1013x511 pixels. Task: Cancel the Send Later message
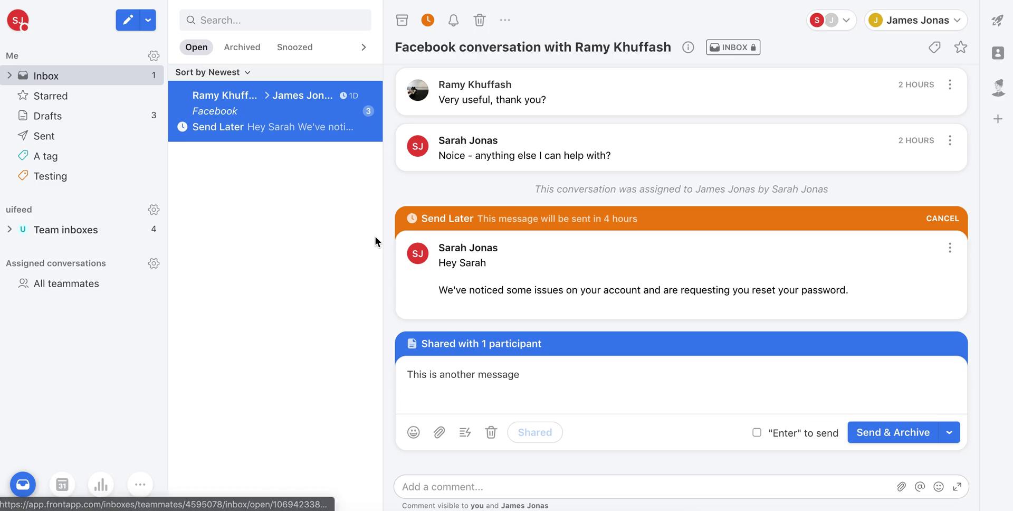pos(942,219)
